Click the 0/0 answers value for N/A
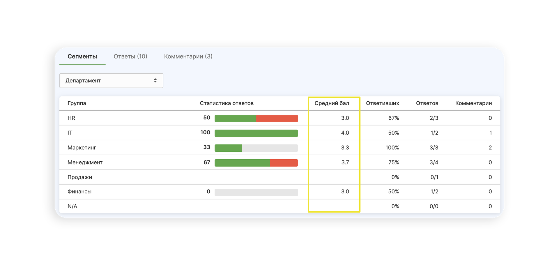 (434, 206)
